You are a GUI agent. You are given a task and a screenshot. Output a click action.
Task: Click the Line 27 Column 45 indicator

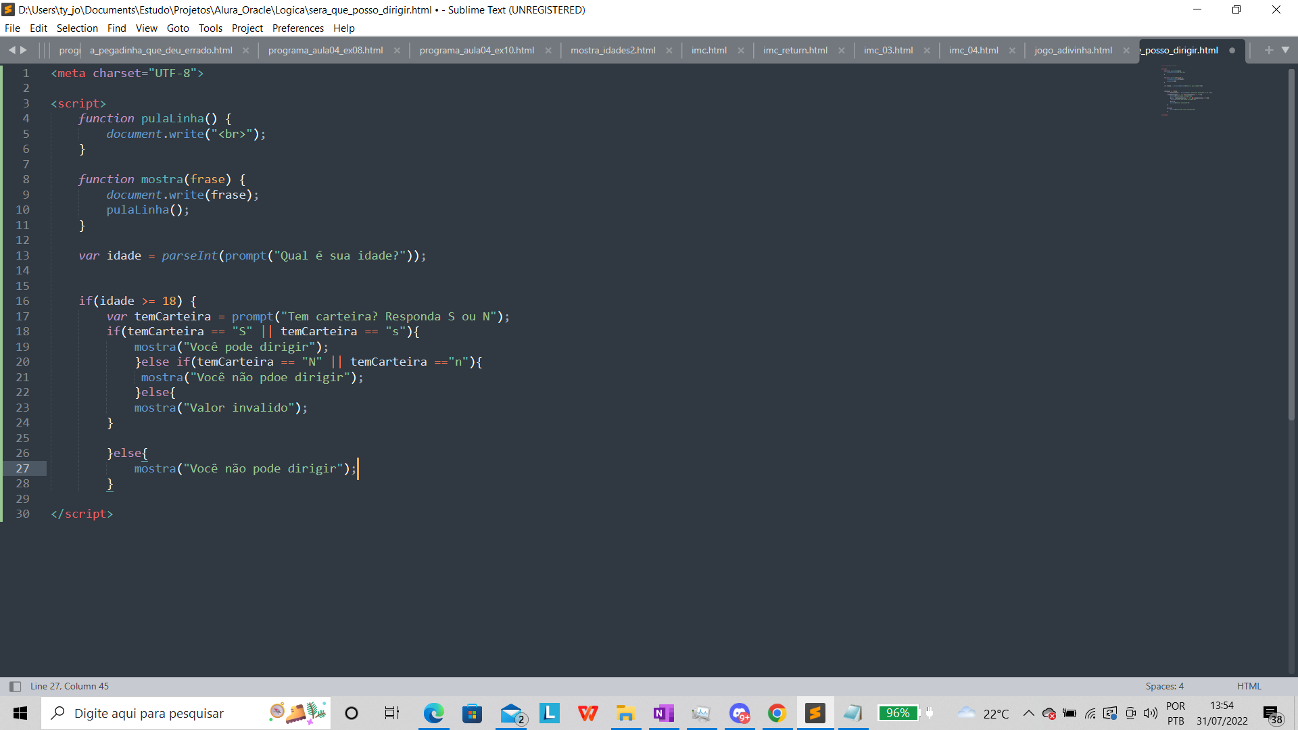70,685
